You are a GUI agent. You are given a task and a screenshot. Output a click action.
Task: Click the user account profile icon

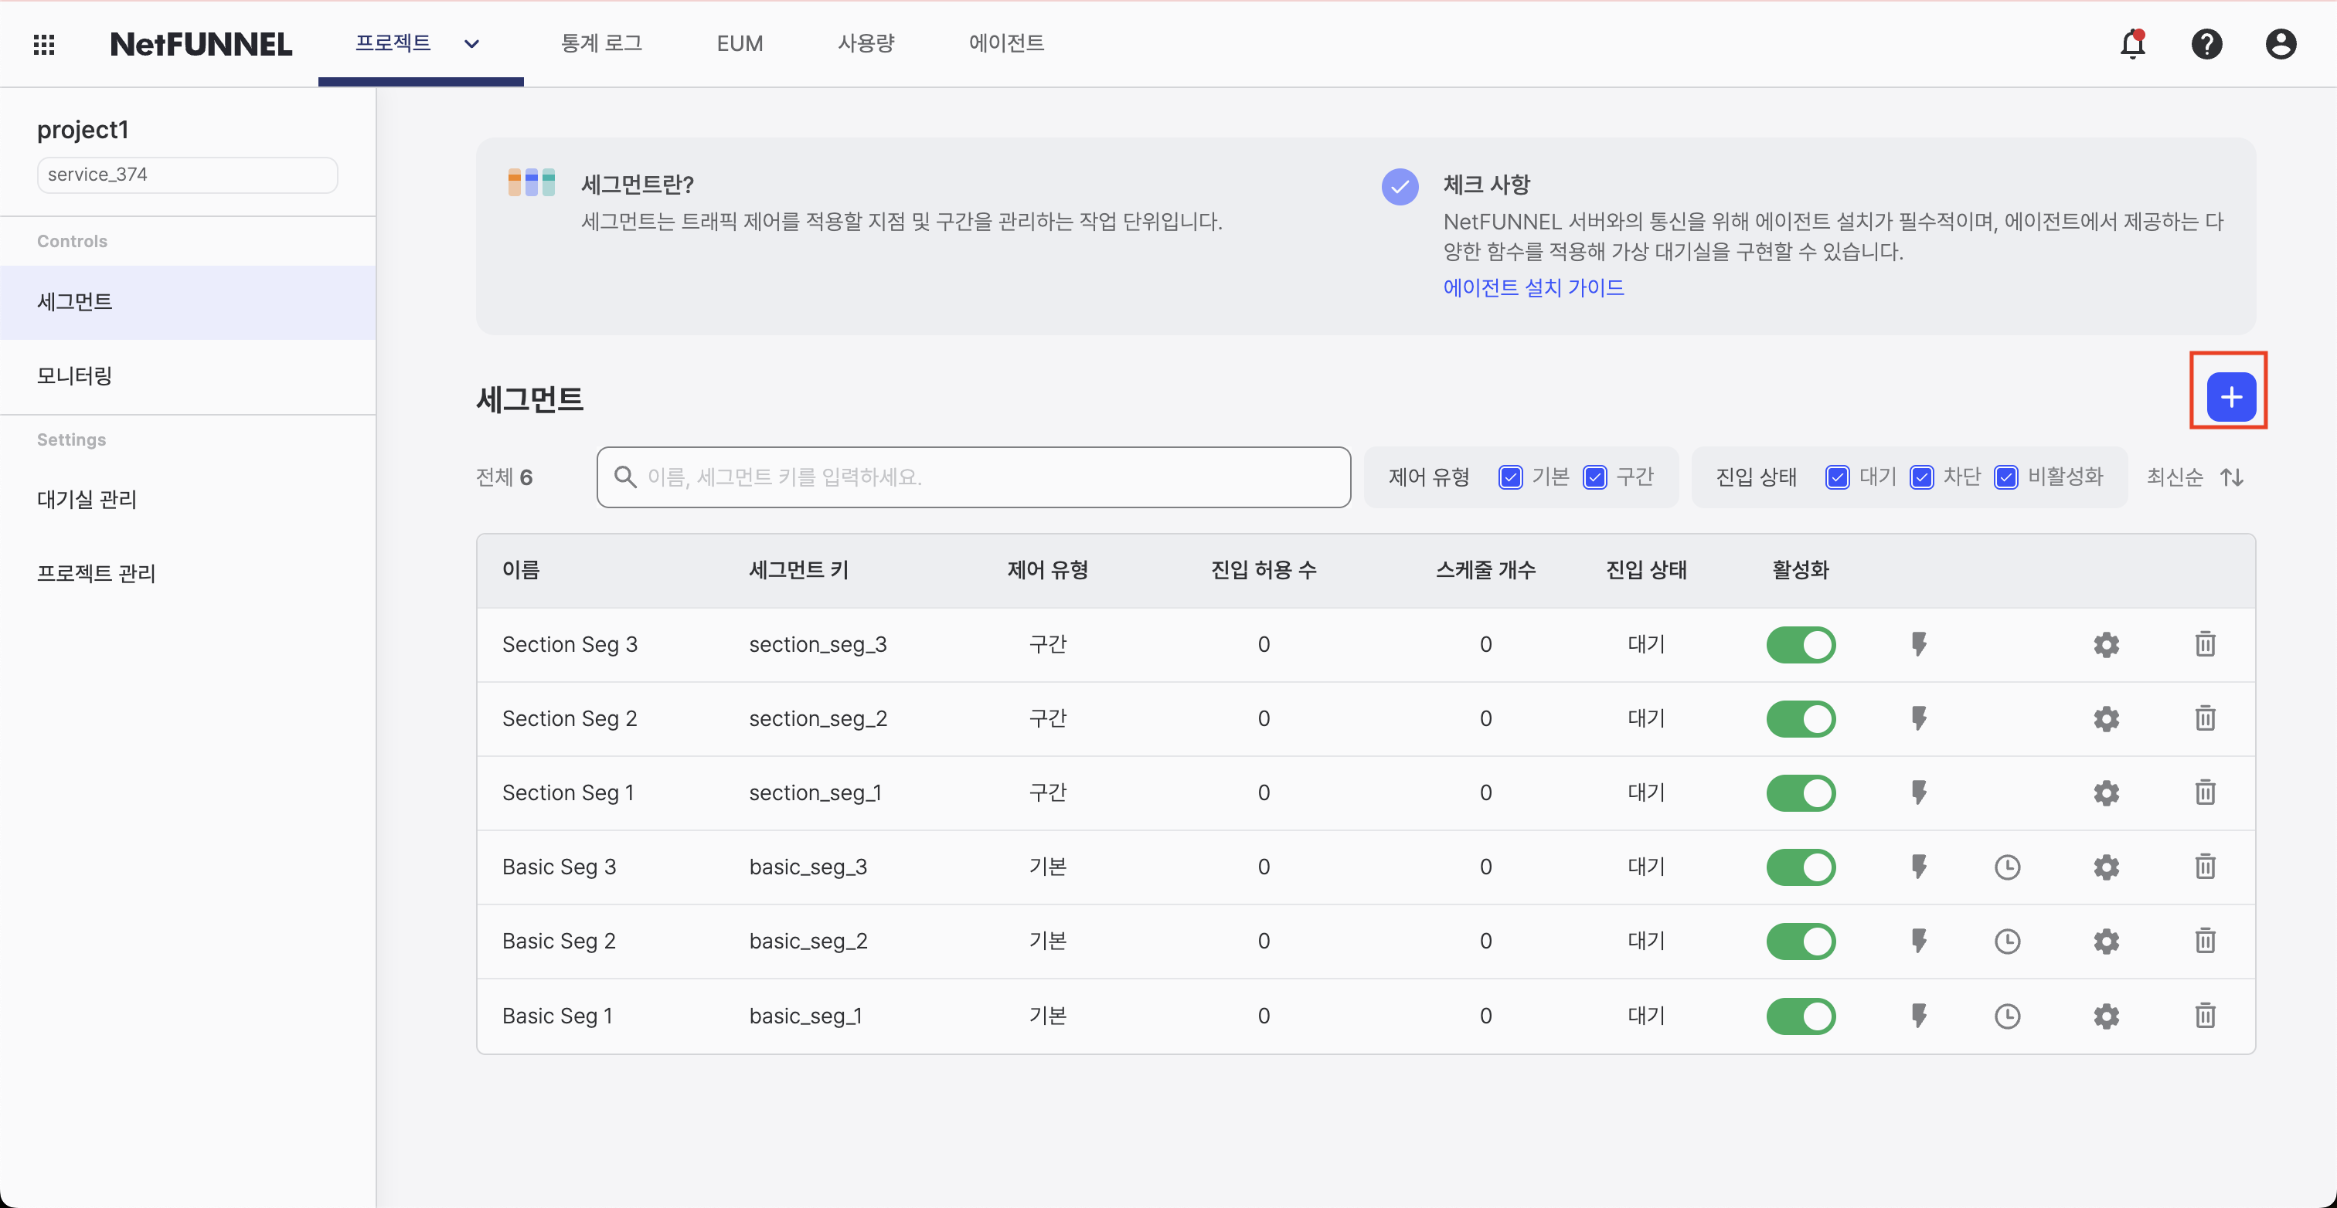(x=2281, y=43)
